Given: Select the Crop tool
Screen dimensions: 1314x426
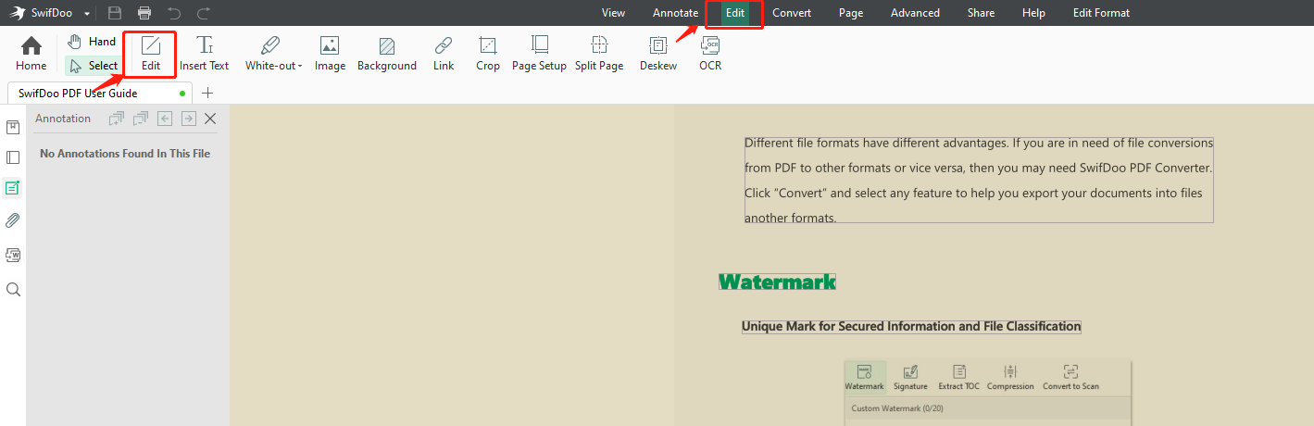Looking at the screenshot, I should point(488,54).
